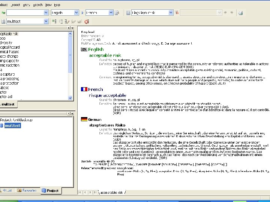Screen dimensions: 270x202
Task: Click the term list scrollbar thumb
Action: [70, 55]
